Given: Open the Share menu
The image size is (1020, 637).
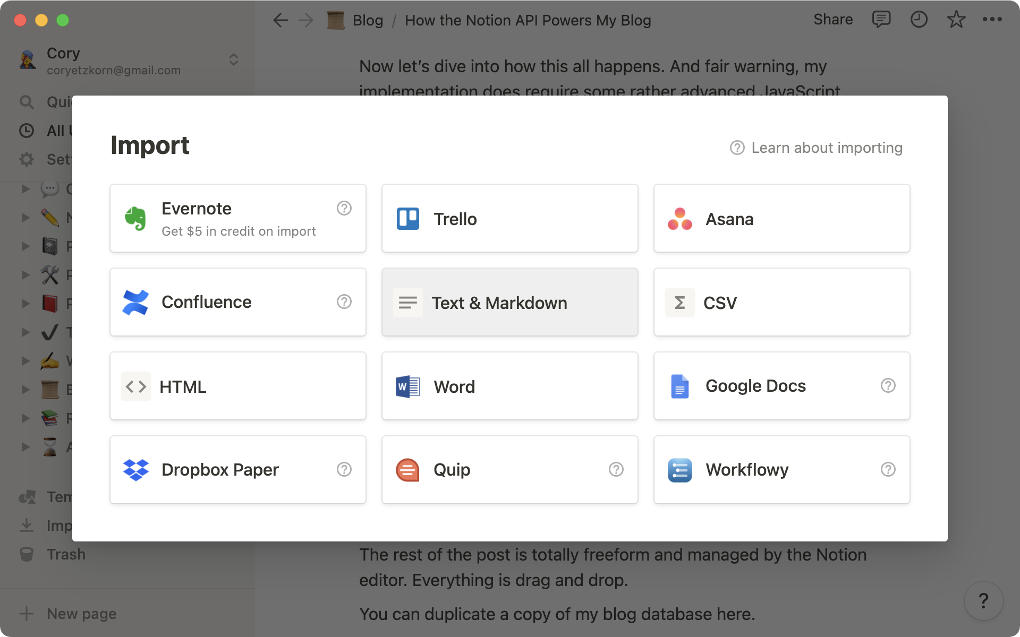Looking at the screenshot, I should [833, 20].
